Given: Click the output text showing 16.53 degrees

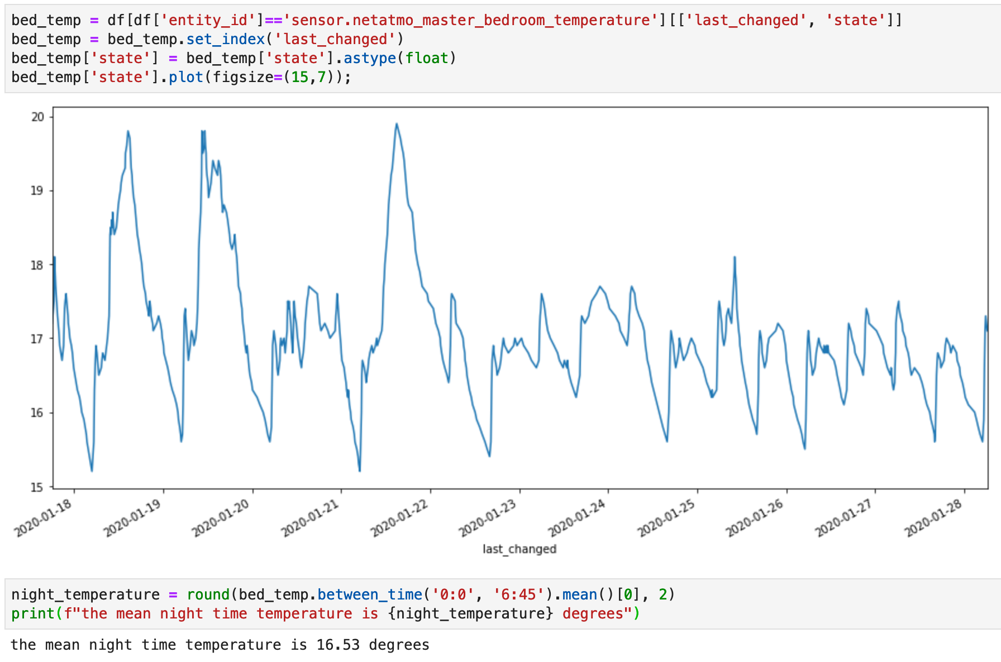Looking at the screenshot, I should (222, 645).
